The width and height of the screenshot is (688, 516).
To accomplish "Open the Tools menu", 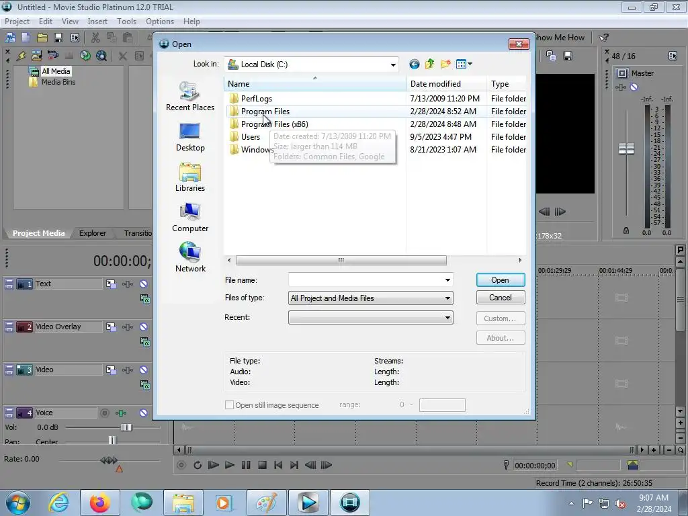I will click(126, 21).
